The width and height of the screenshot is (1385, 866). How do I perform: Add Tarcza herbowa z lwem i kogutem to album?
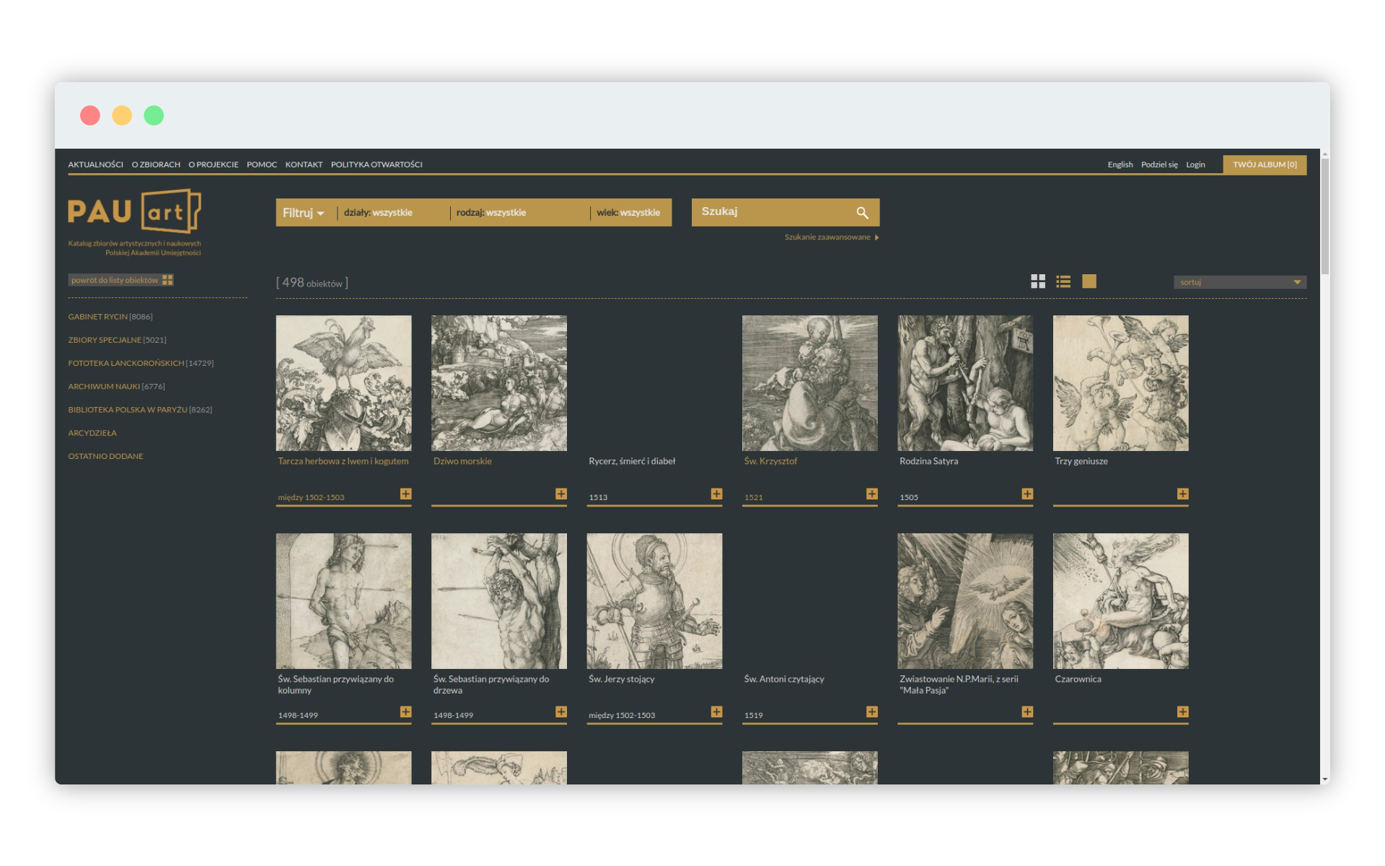click(405, 494)
